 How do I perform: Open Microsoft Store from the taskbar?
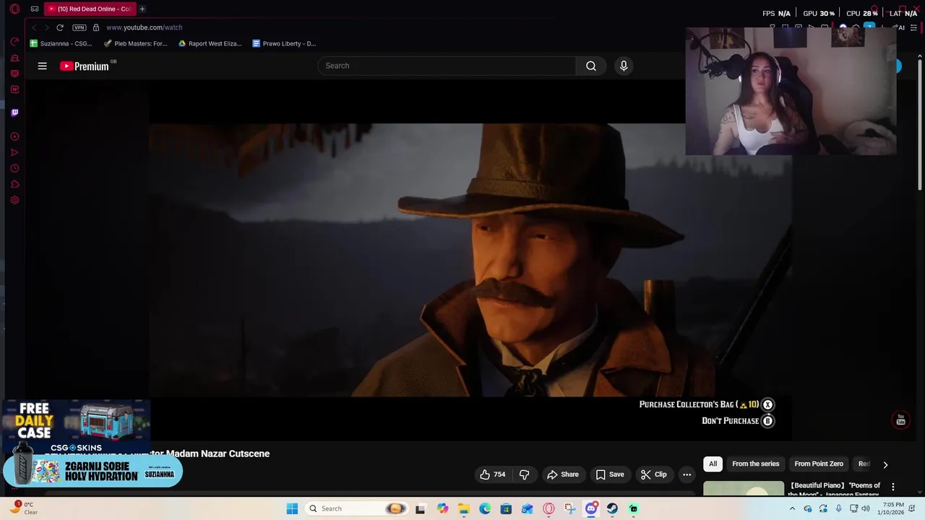(x=506, y=508)
